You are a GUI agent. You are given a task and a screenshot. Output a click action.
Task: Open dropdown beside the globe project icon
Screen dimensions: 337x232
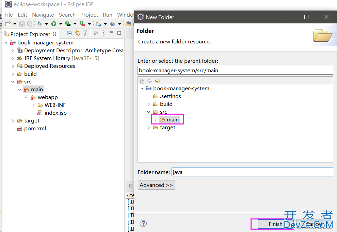[105, 24]
